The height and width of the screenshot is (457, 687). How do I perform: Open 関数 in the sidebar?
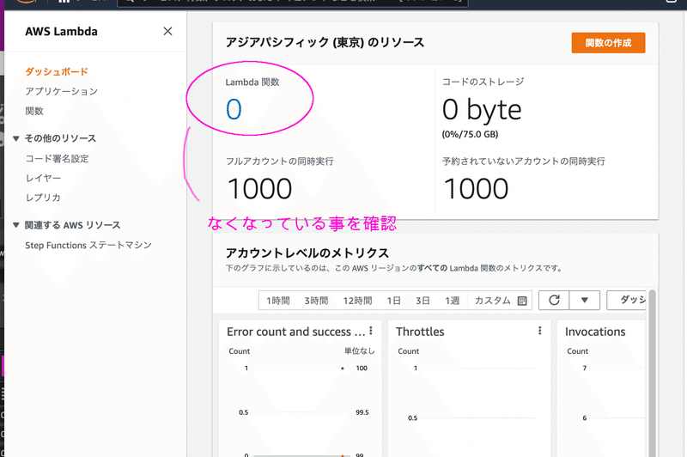click(x=34, y=111)
